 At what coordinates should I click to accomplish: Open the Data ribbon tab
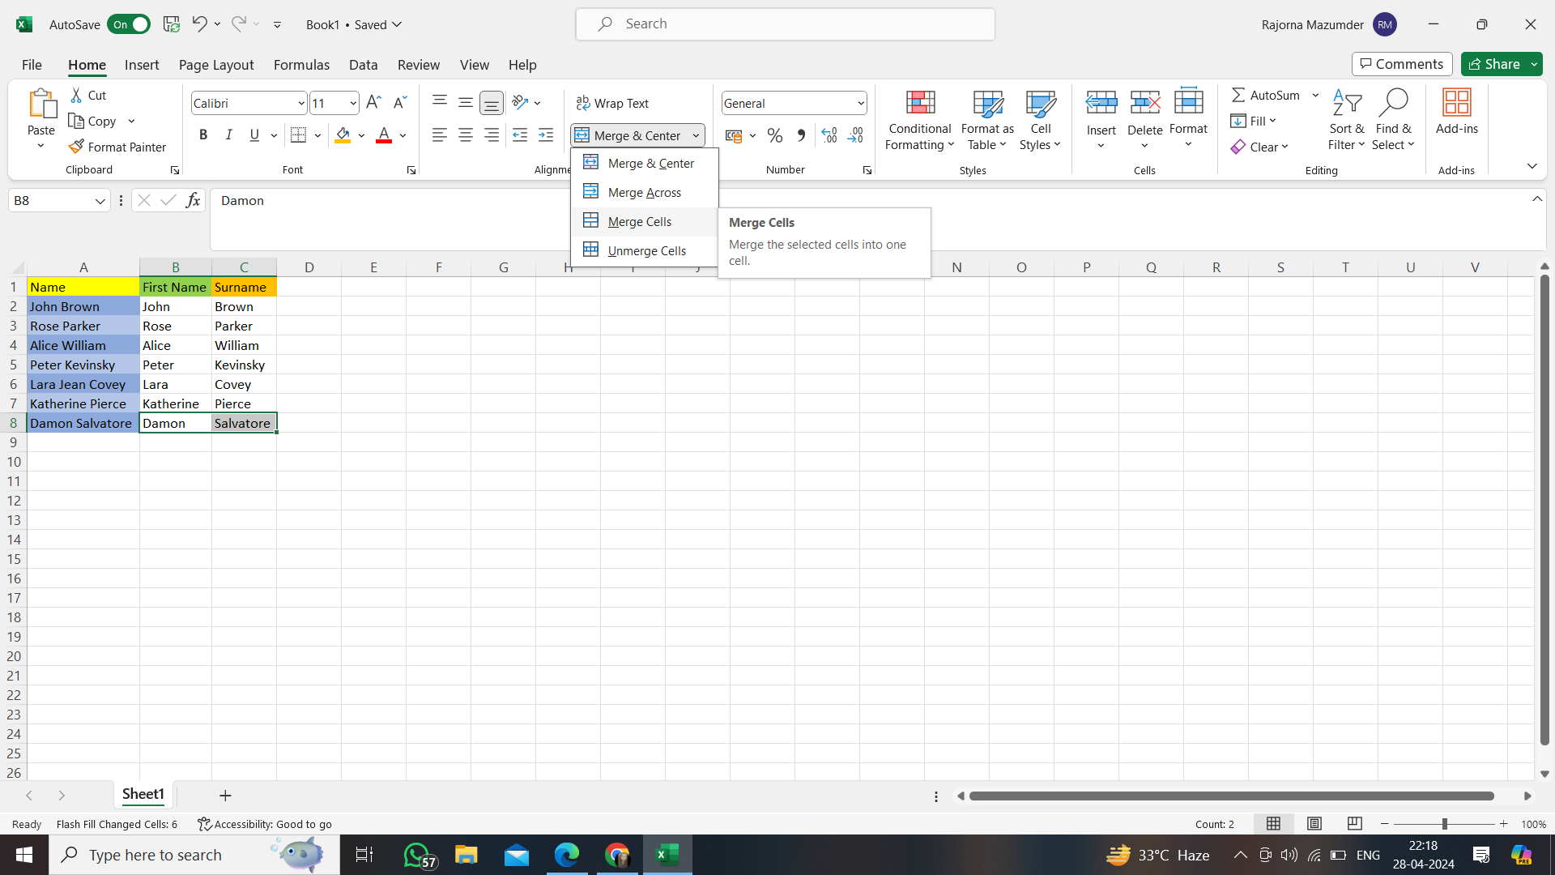coord(363,65)
